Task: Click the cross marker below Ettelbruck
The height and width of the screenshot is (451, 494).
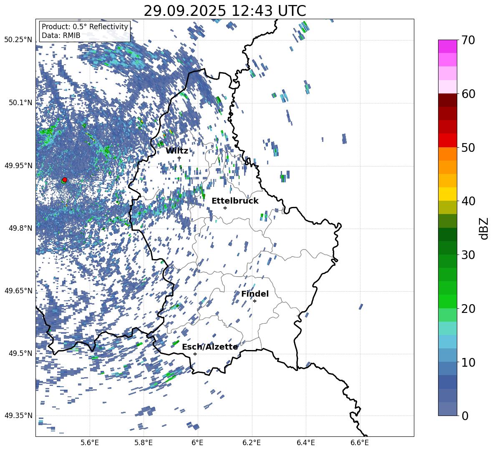Action: (x=225, y=208)
